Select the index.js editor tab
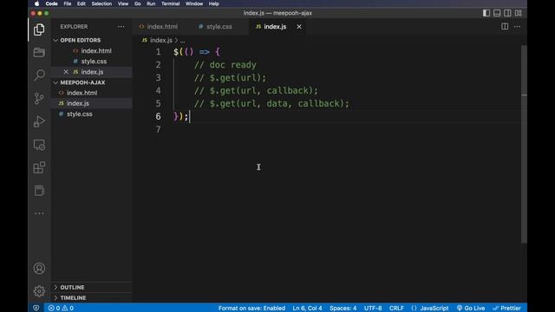This screenshot has height=312, width=555. pos(275,27)
